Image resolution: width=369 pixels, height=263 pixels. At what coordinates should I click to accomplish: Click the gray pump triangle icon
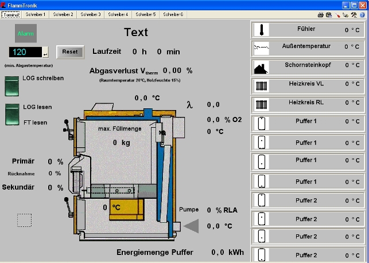(191, 226)
